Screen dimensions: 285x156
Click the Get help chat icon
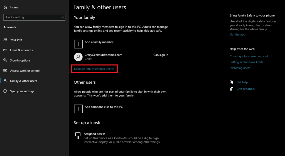click(x=231, y=82)
